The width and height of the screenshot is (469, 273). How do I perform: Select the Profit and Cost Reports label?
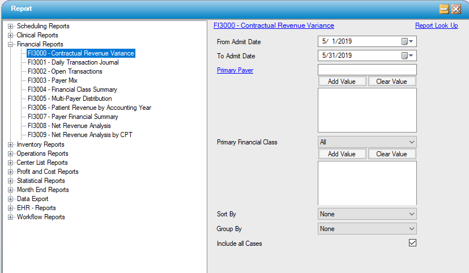(x=48, y=172)
